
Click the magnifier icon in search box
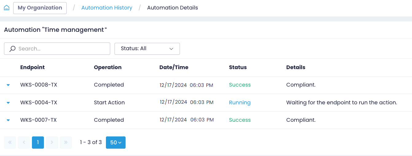12,49
